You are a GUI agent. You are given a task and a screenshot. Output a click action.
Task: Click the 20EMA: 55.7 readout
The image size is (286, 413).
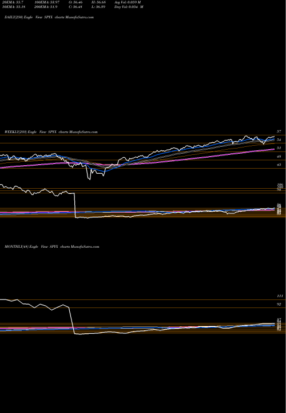(x=13, y=2)
